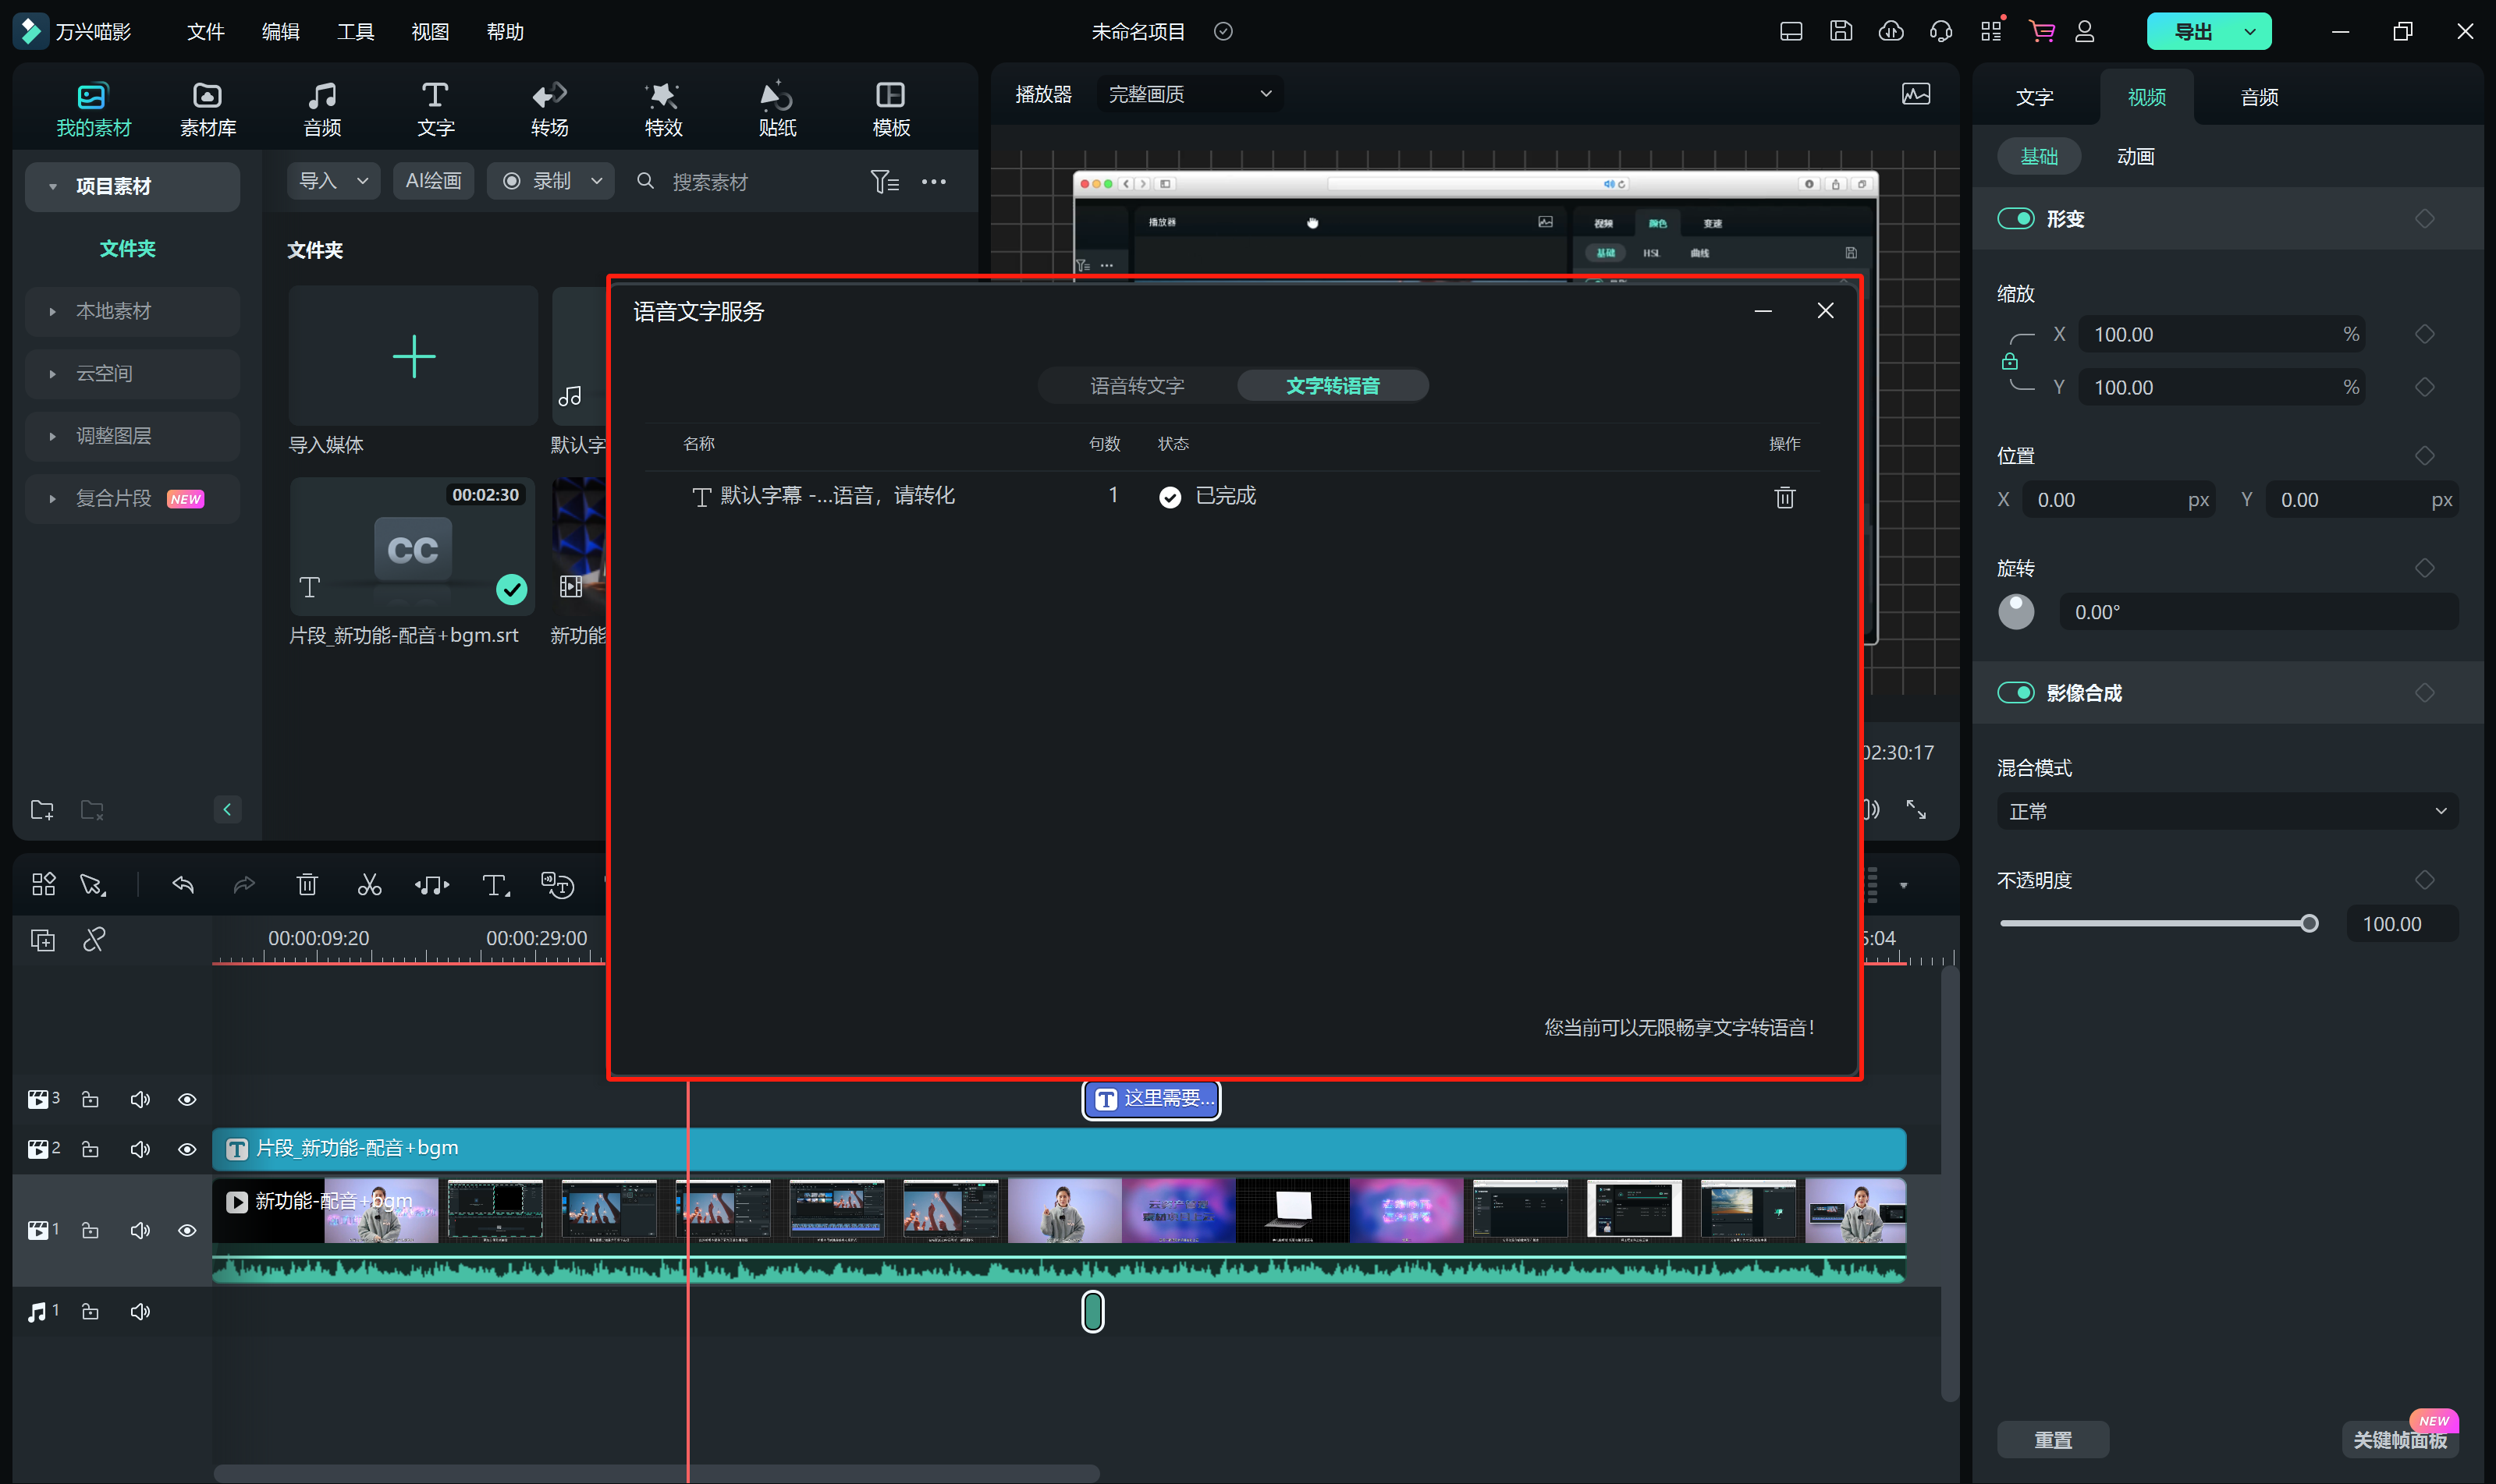Viewport: 2496px width, 1484px height.
Task: Click the filter icon beside search box
Action: pyautogui.click(x=884, y=181)
